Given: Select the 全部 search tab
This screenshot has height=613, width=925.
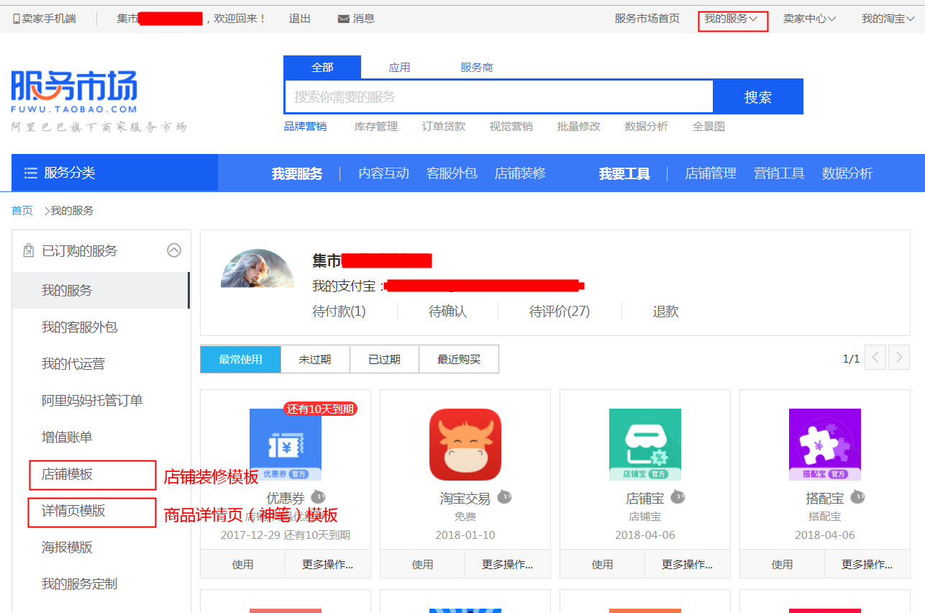Looking at the screenshot, I should [322, 68].
